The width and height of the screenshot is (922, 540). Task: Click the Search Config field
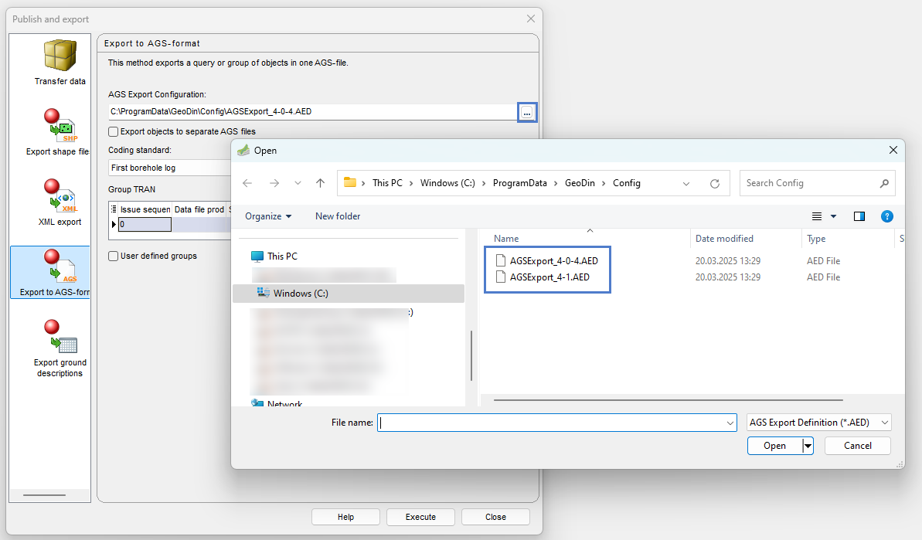(x=808, y=184)
